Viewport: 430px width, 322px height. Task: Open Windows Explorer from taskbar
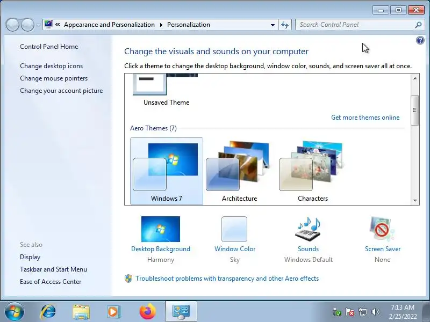[x=81, y=312]
